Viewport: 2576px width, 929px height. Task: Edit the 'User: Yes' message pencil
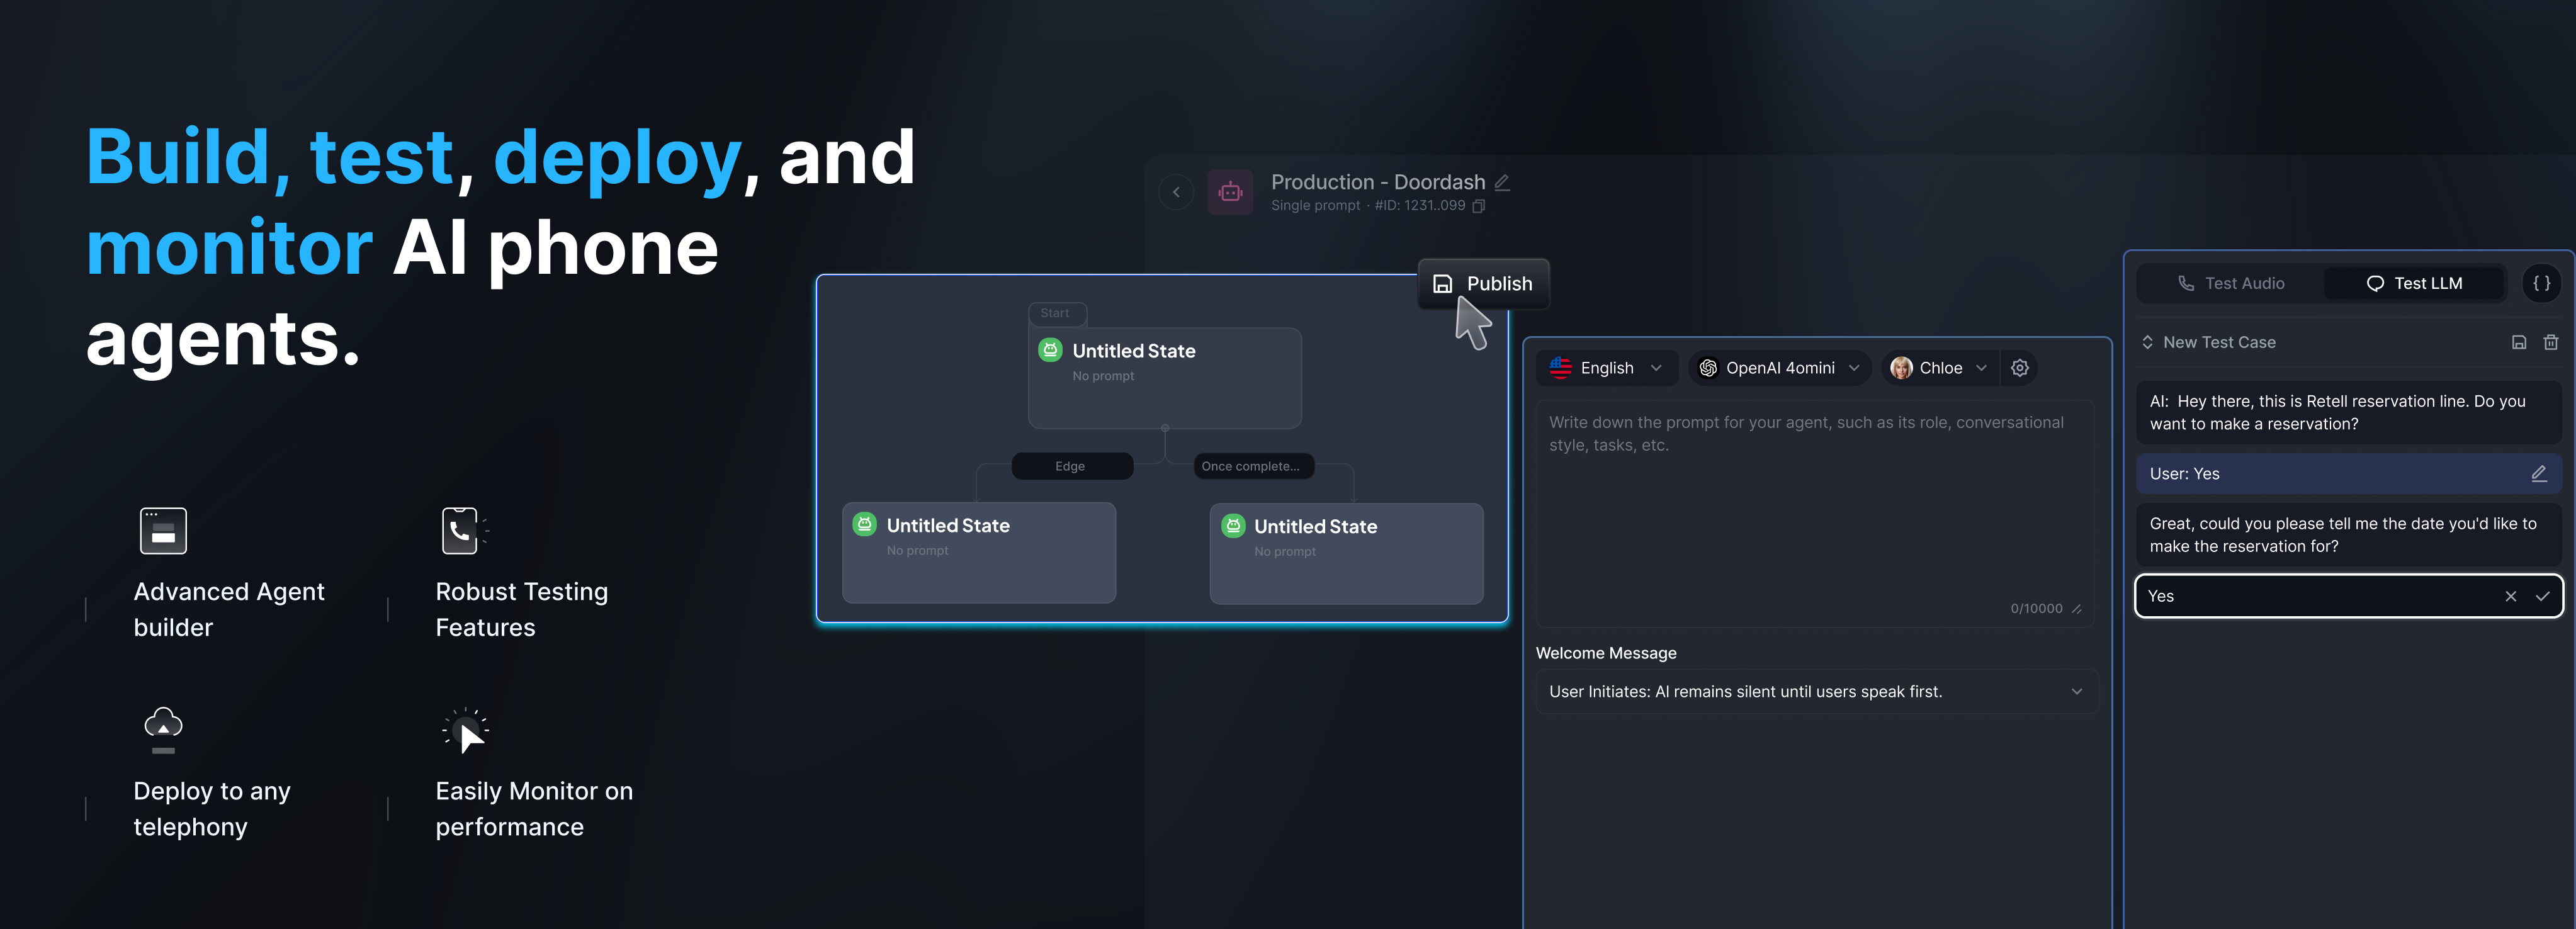(2539, 474)
